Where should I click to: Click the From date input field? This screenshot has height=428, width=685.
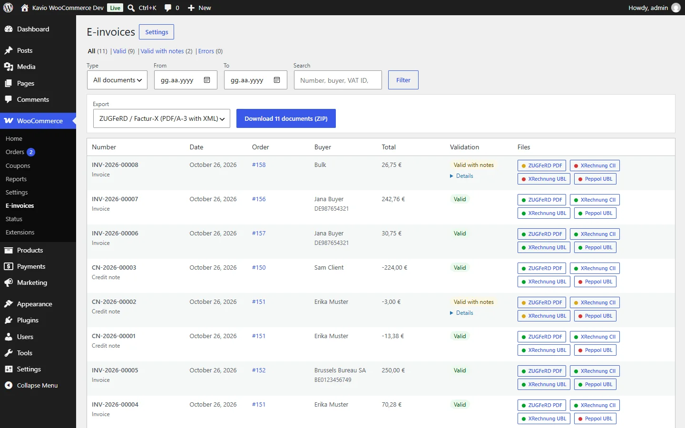186,80
